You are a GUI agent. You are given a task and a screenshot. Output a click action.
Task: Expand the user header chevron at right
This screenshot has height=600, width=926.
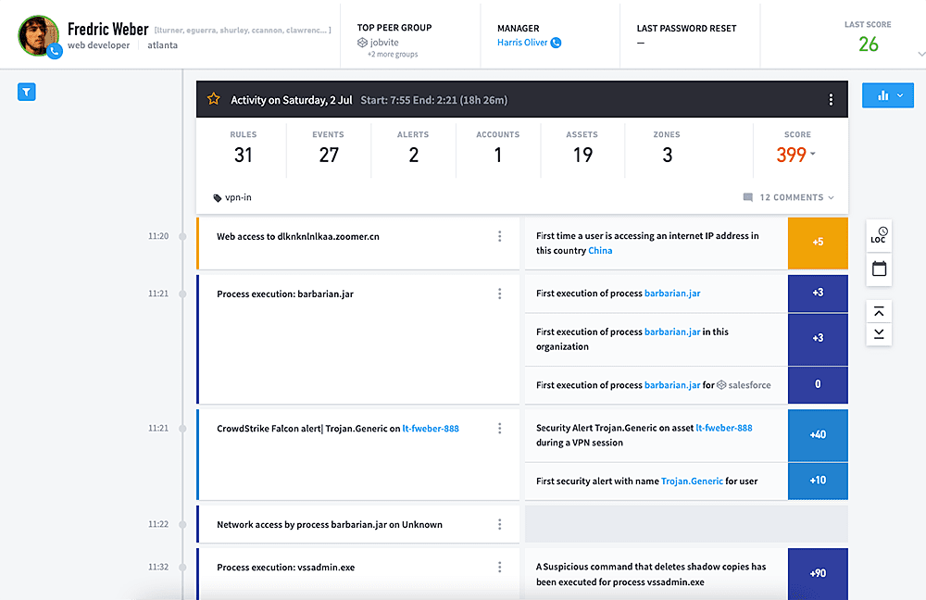click(x=921, y=54)
